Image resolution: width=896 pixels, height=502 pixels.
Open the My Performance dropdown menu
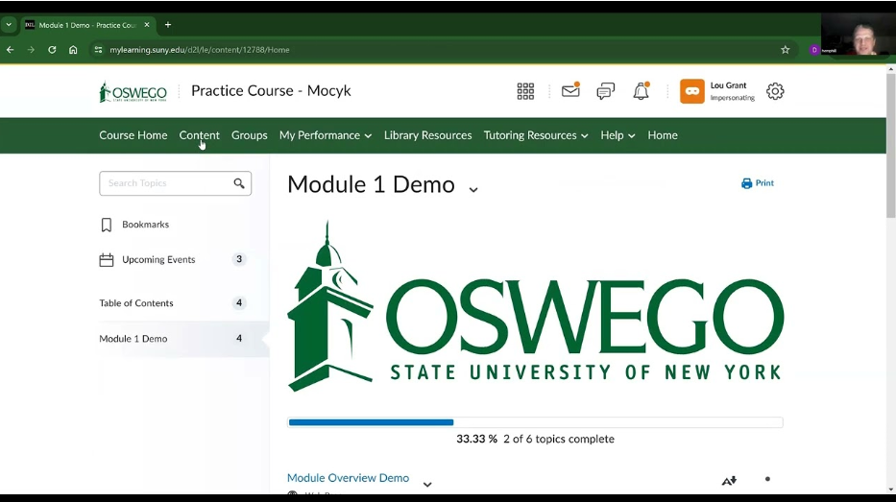tap(326, 135)
